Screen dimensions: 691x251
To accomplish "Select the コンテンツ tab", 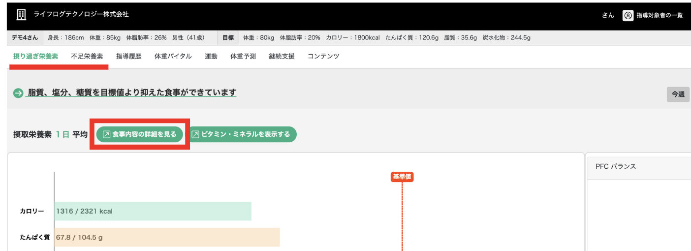I will 323,56.
